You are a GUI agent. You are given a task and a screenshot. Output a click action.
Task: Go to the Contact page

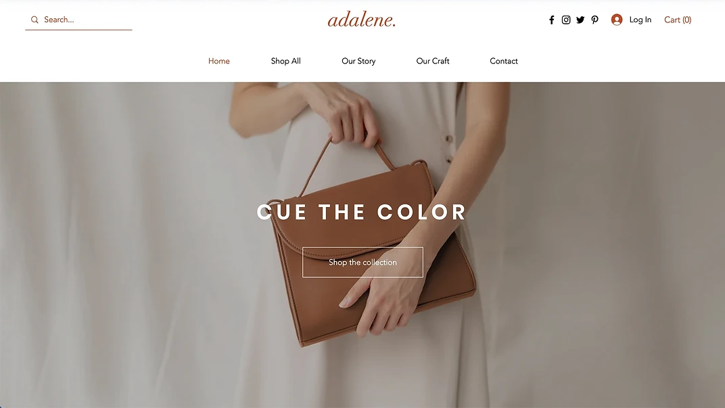[504, 61]
